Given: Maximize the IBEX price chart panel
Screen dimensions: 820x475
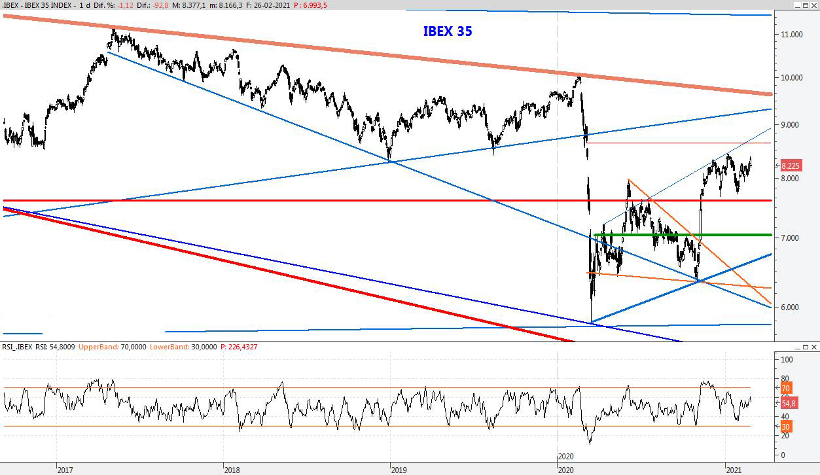Looking at the screenshot, I should pos(805,5).
